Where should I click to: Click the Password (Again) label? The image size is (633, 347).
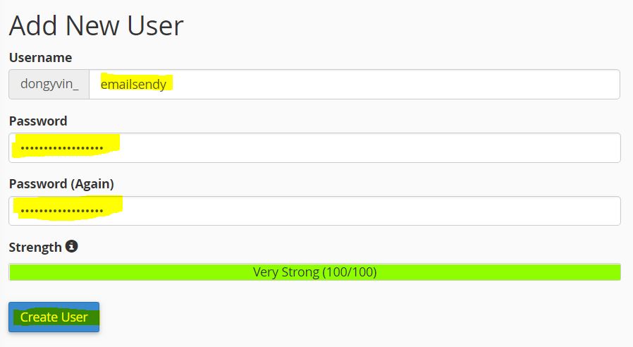[x=61, y=183]
